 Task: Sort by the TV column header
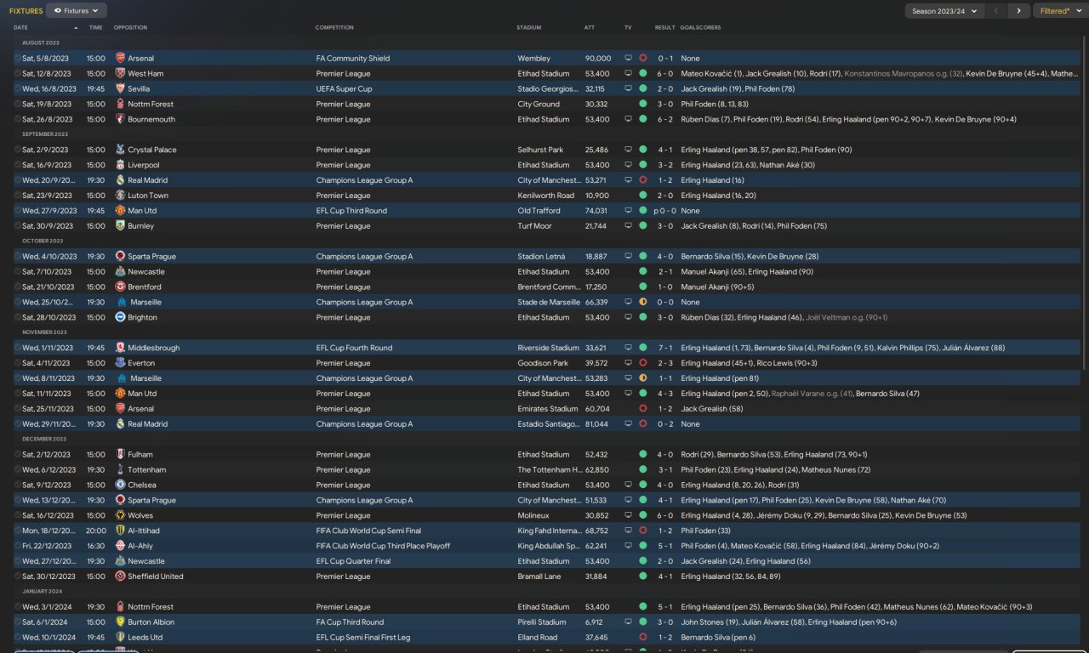tap(628, 27)
